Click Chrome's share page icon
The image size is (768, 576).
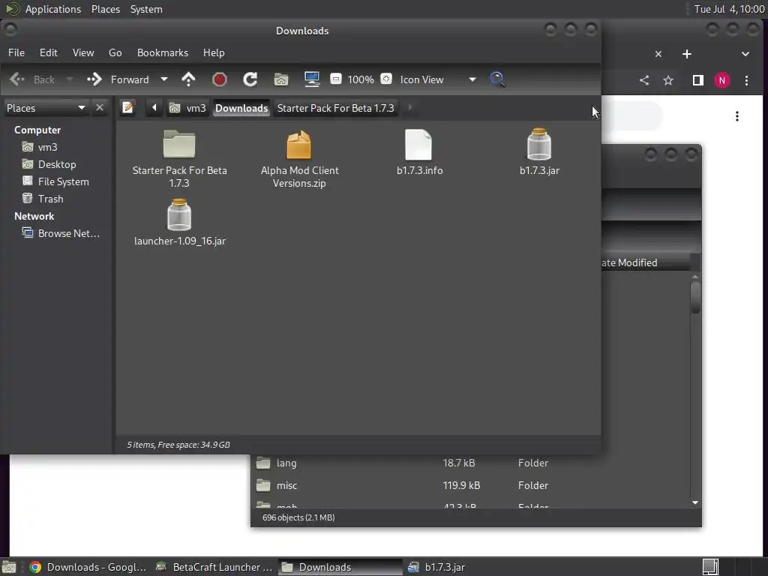pyautogui.click(x=644, y=80)
